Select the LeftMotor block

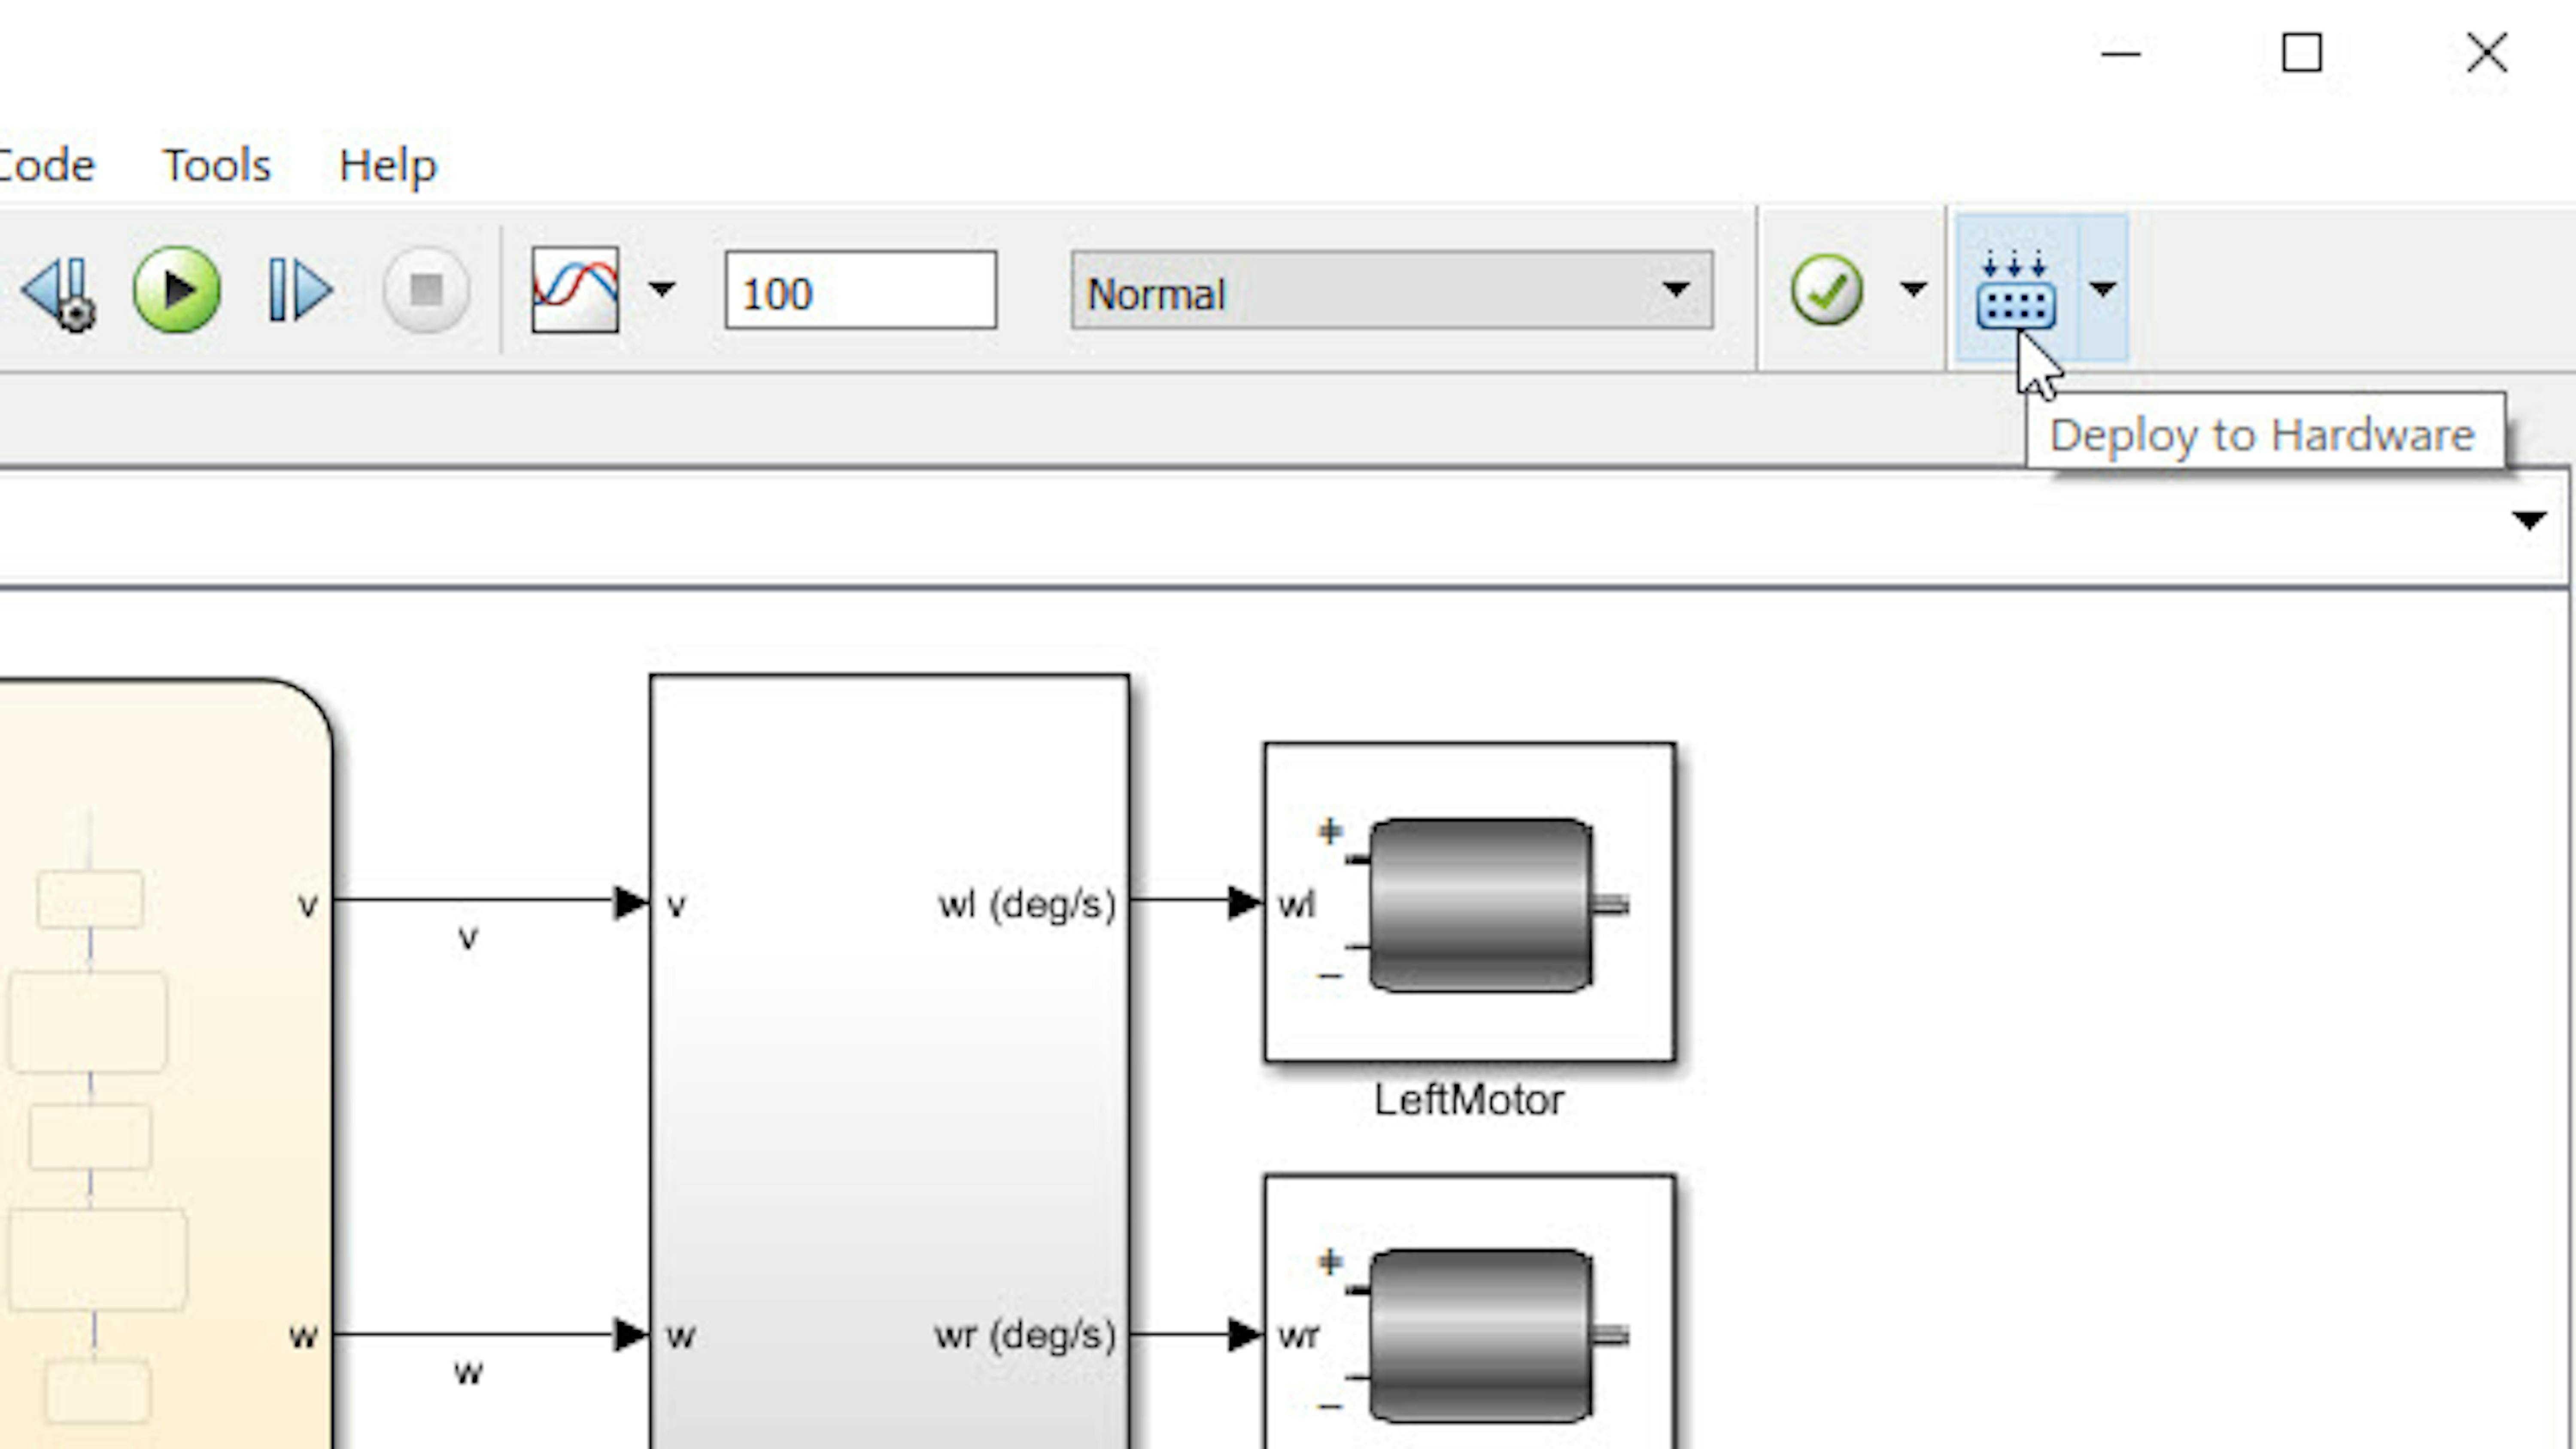click(1470, 902)
